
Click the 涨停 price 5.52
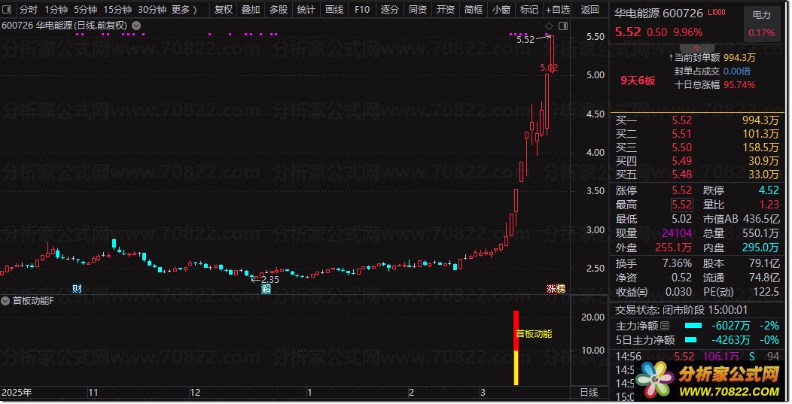tap(681, 190)
